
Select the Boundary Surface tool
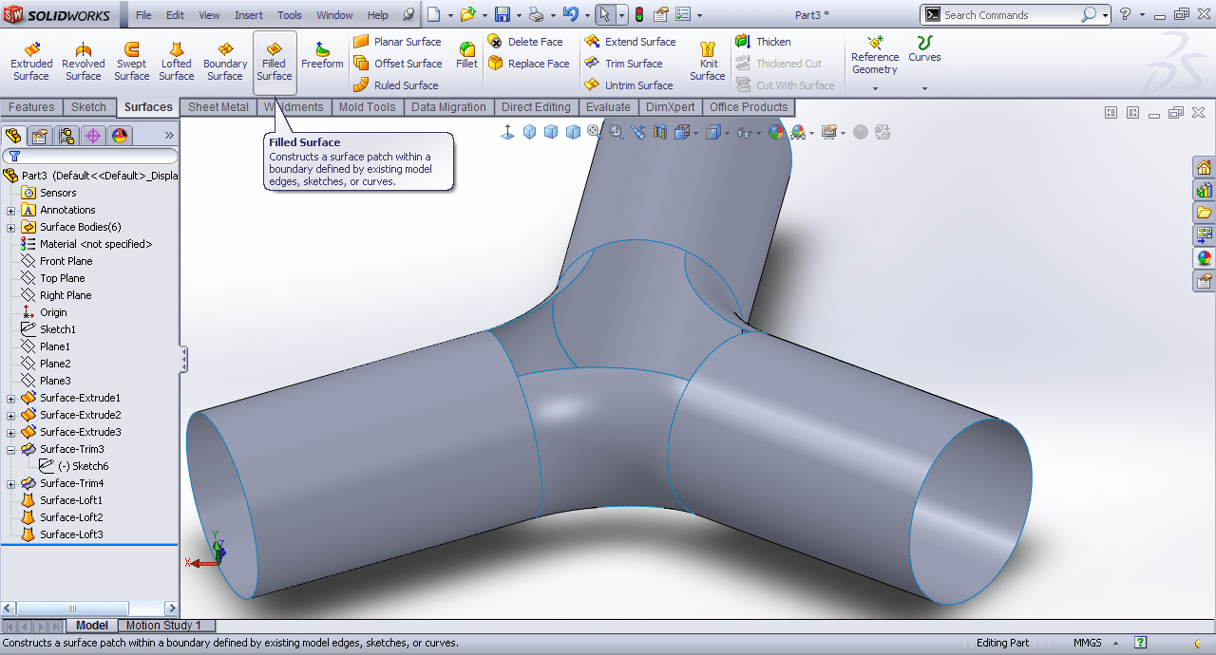tap(225, 62)
